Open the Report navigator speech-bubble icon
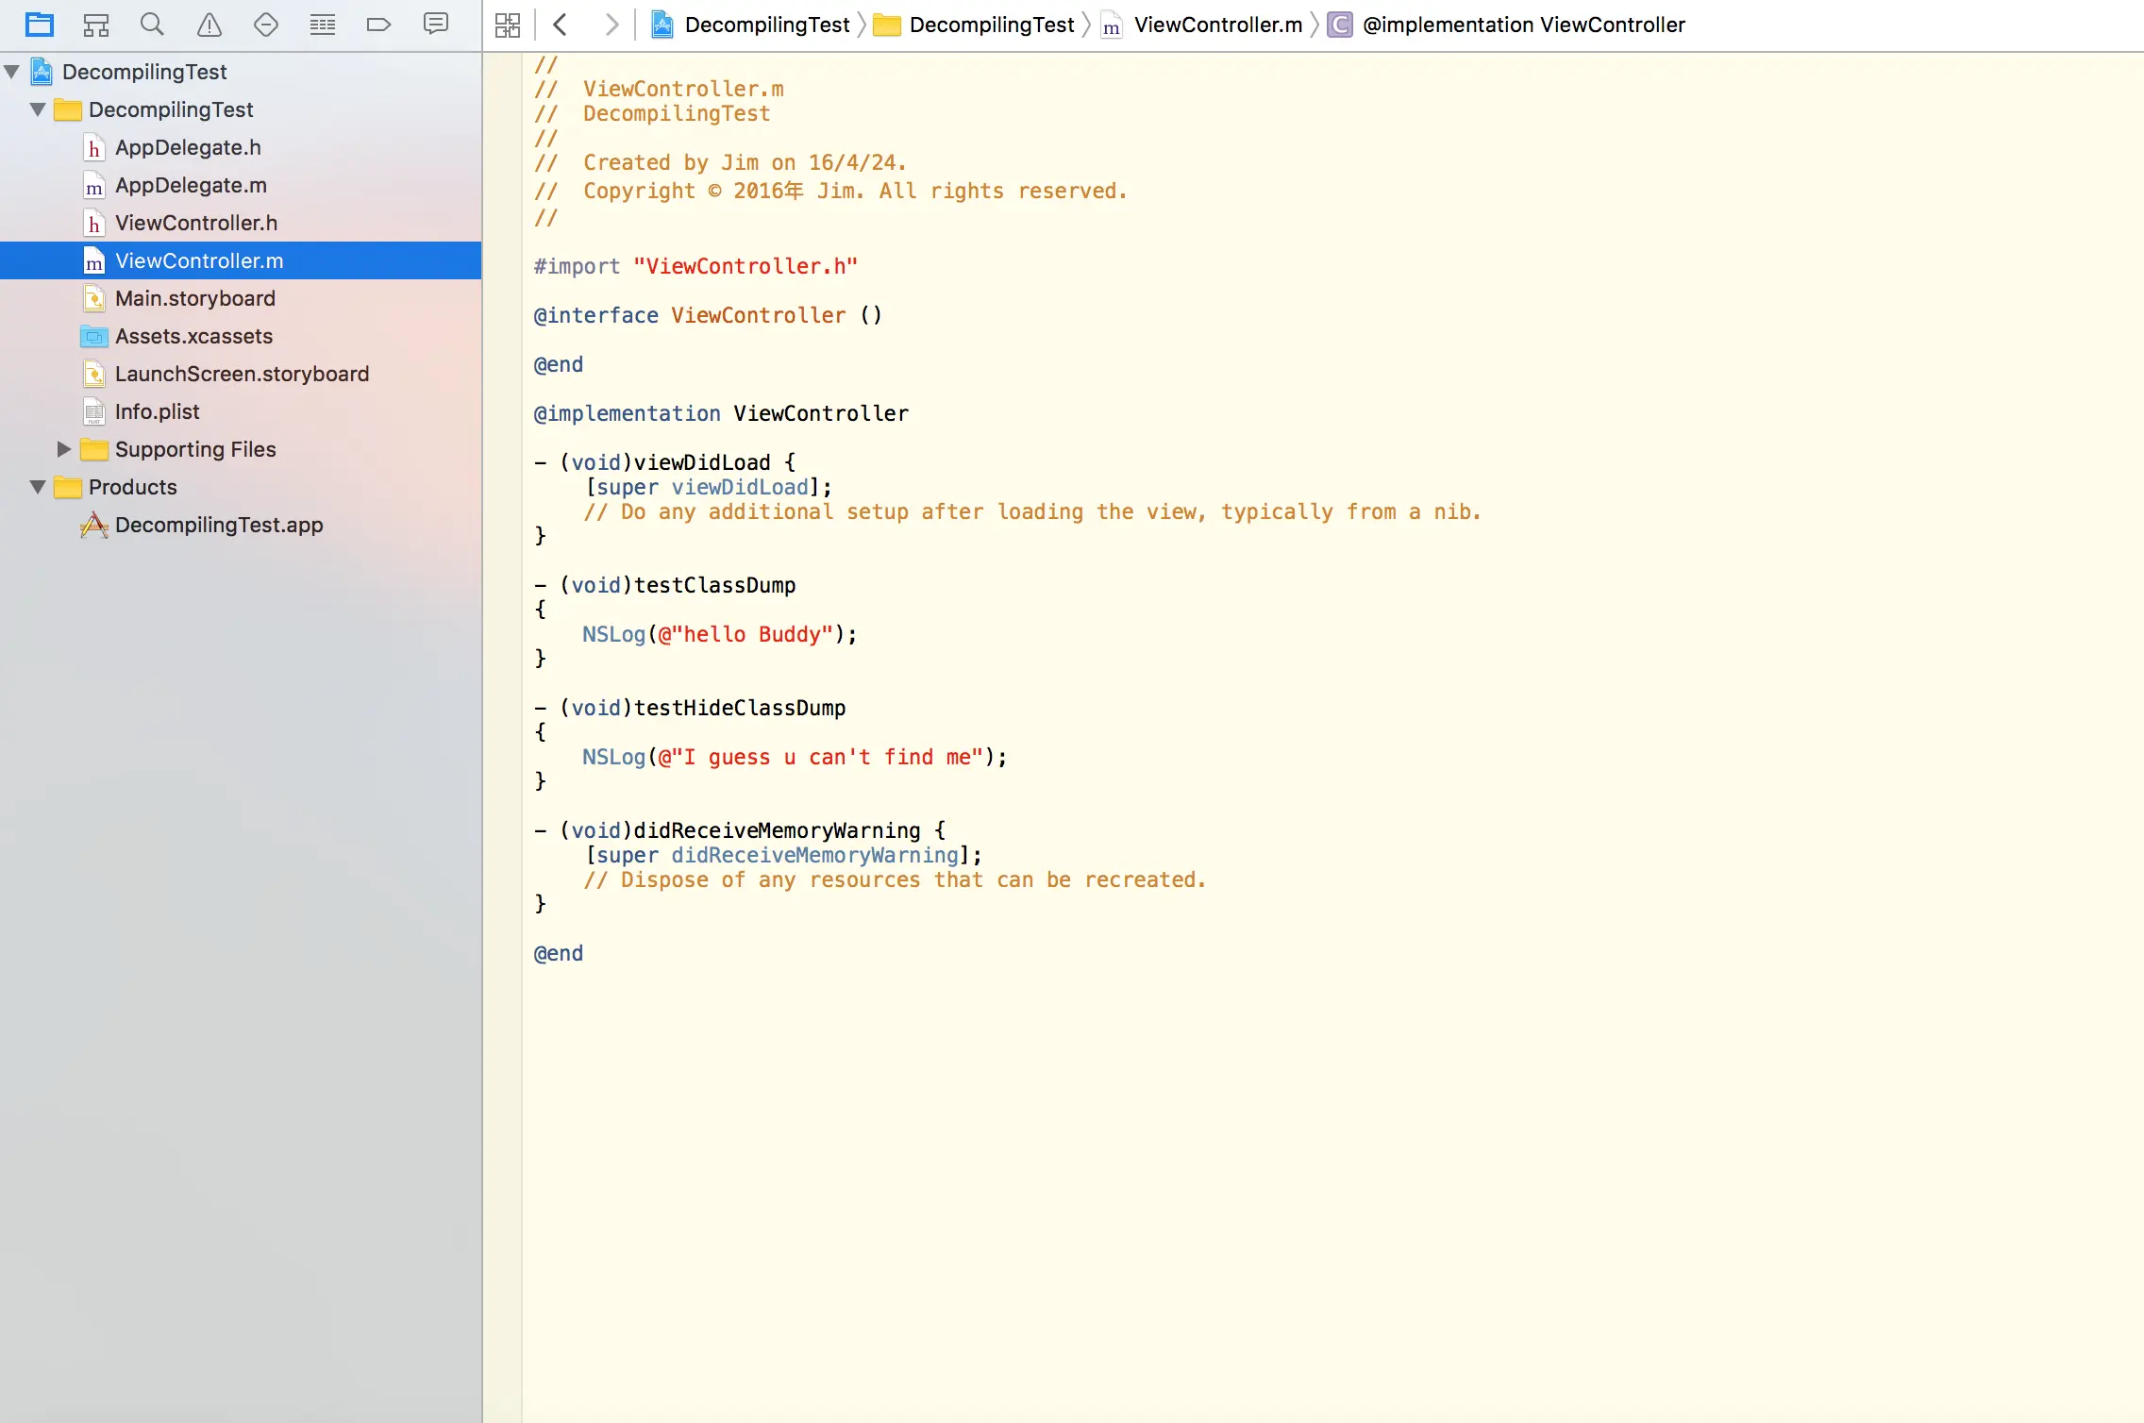This screenshot has height=1423, width=2144. click(x=436, y=25)
